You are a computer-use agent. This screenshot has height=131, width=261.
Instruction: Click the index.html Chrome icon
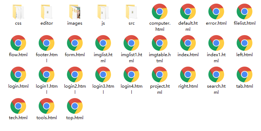coord(188,43)
